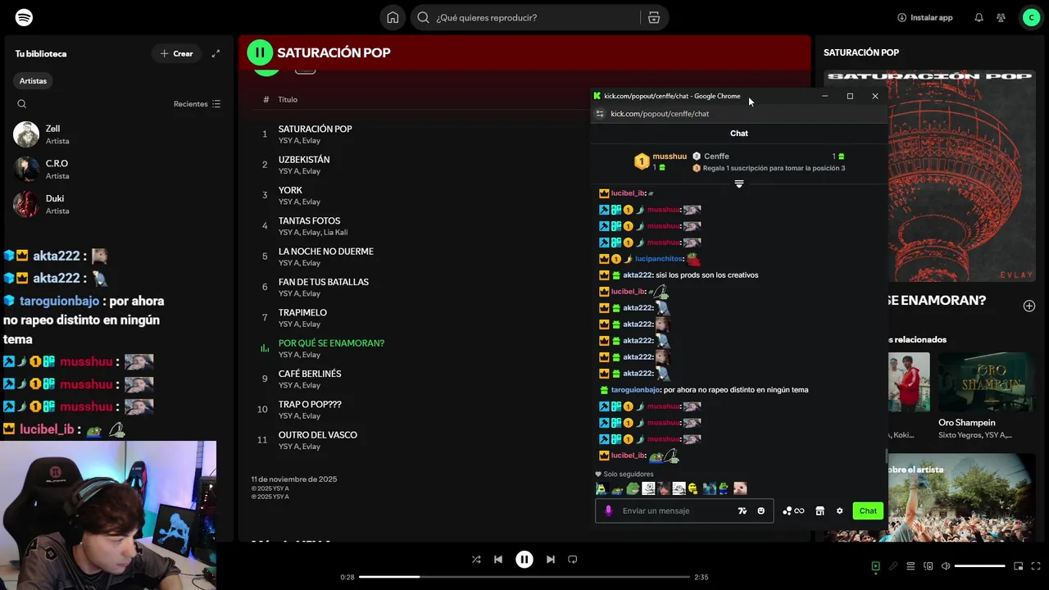The image size is (1049, 590).
Task: Open the SATURACIÓN POP album cover
Action: [x=929, y=176]
